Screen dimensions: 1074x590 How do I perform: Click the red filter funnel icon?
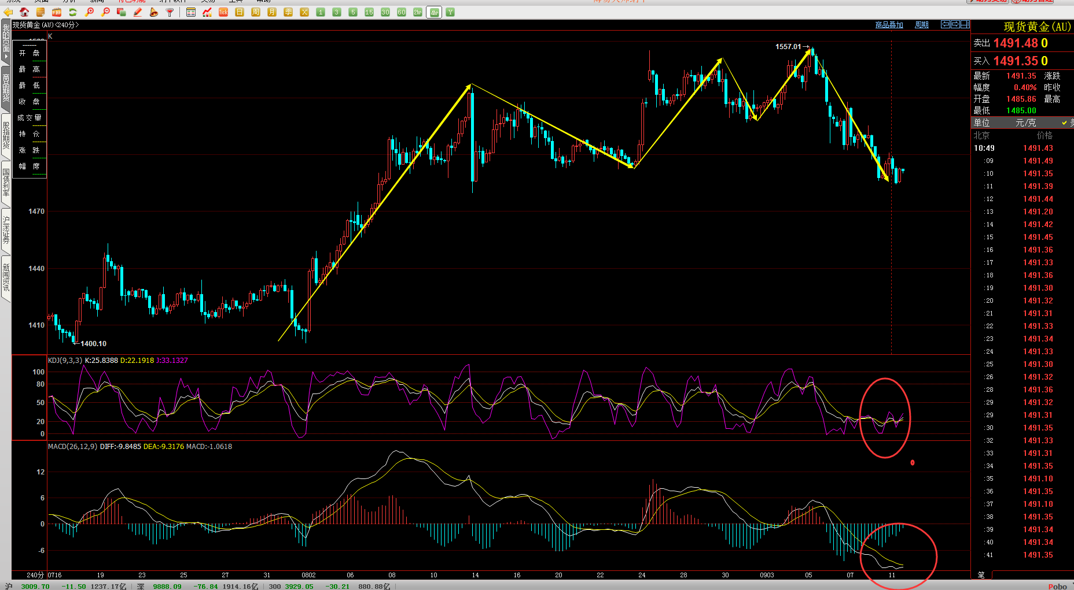(170, 12)
